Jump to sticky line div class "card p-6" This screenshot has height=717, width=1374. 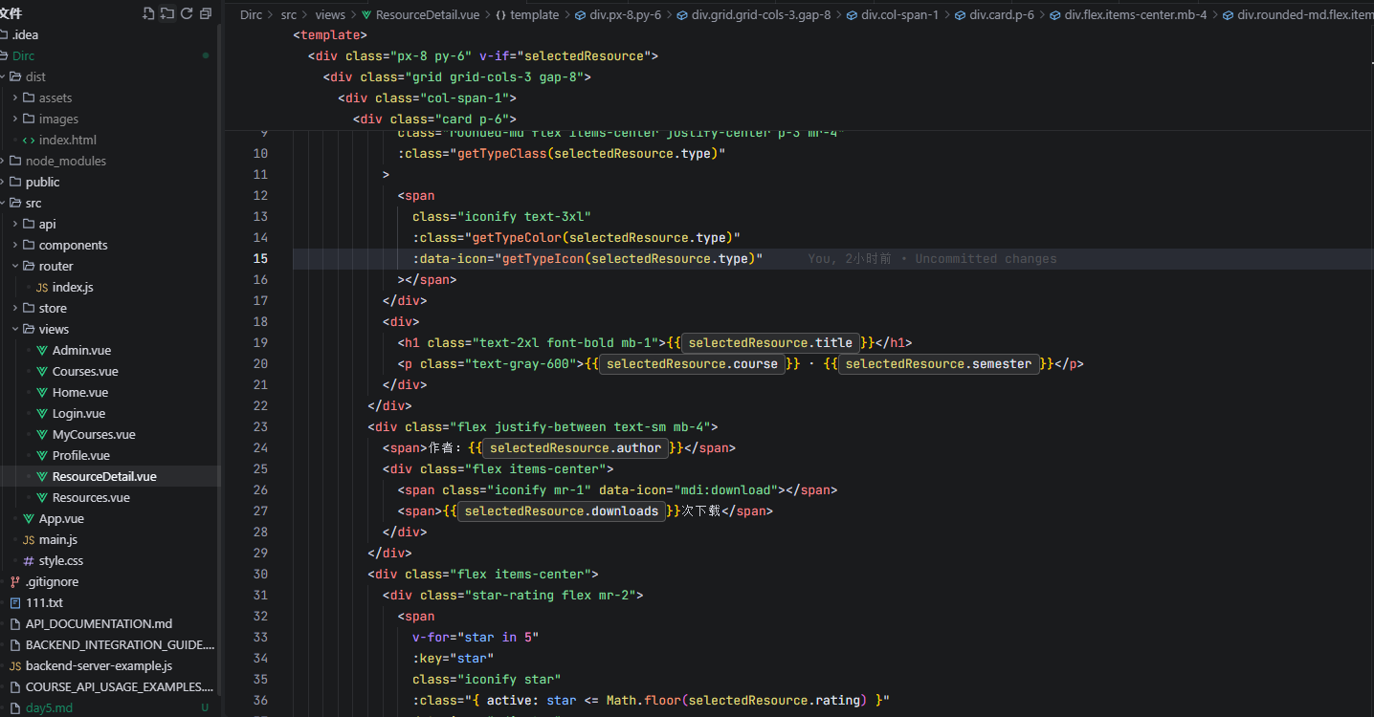[x=434, y=119]
